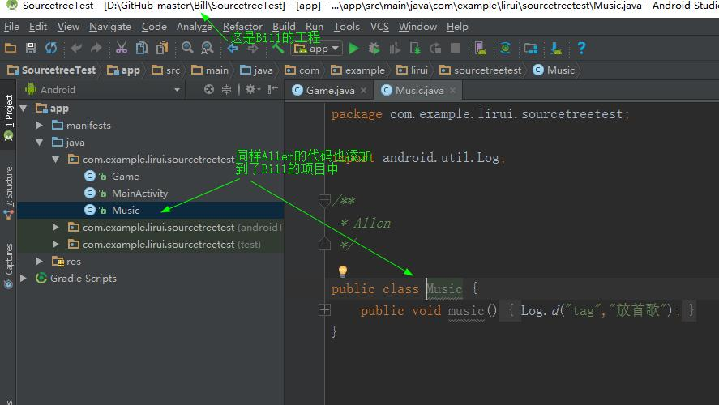Click the Save All toolbar icon
Screen dimensions: 719x405
coord(31,48)
